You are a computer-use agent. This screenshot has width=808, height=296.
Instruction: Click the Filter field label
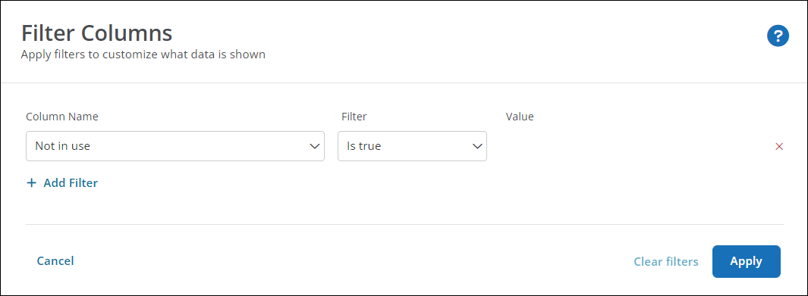[x=354, y=117]
